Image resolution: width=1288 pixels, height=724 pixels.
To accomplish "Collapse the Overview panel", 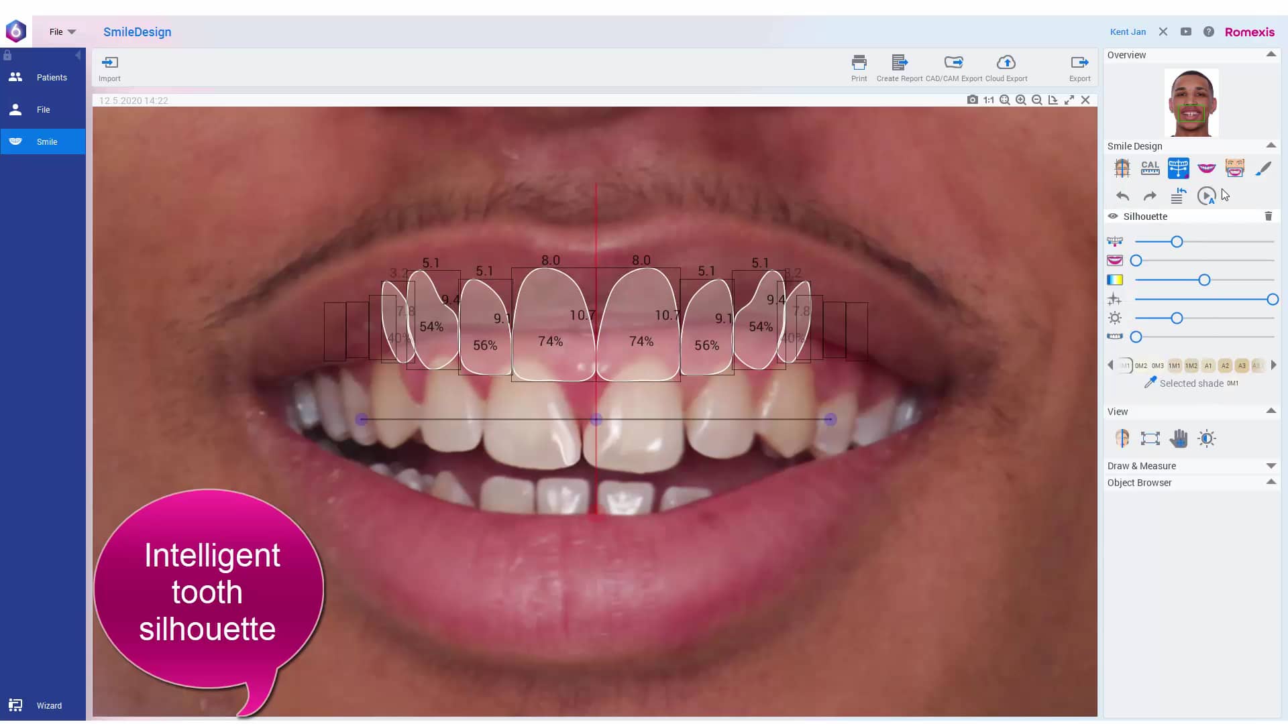I will click(x=1271, y=55).
